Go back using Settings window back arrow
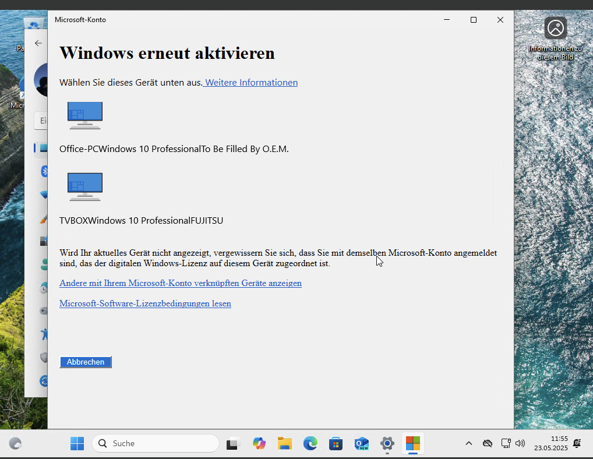Image resolution: width=593 pixels, height=459 pixels. click(38, 43)
